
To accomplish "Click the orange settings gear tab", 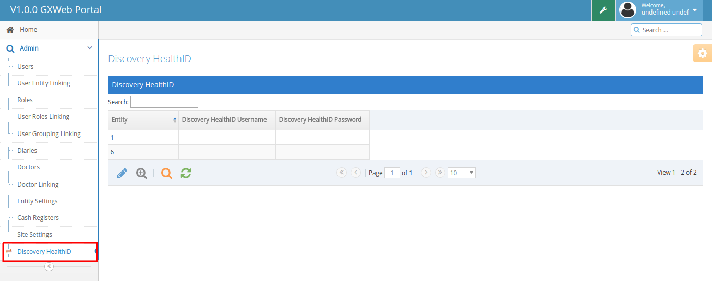I will click(x=702, y=53).
